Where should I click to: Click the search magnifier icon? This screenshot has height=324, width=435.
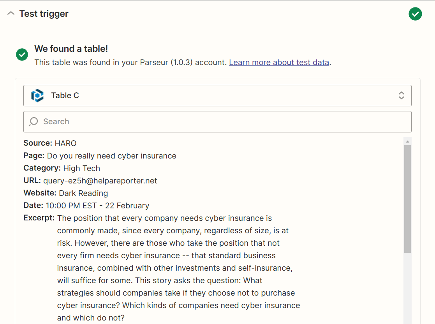[34, 121]
